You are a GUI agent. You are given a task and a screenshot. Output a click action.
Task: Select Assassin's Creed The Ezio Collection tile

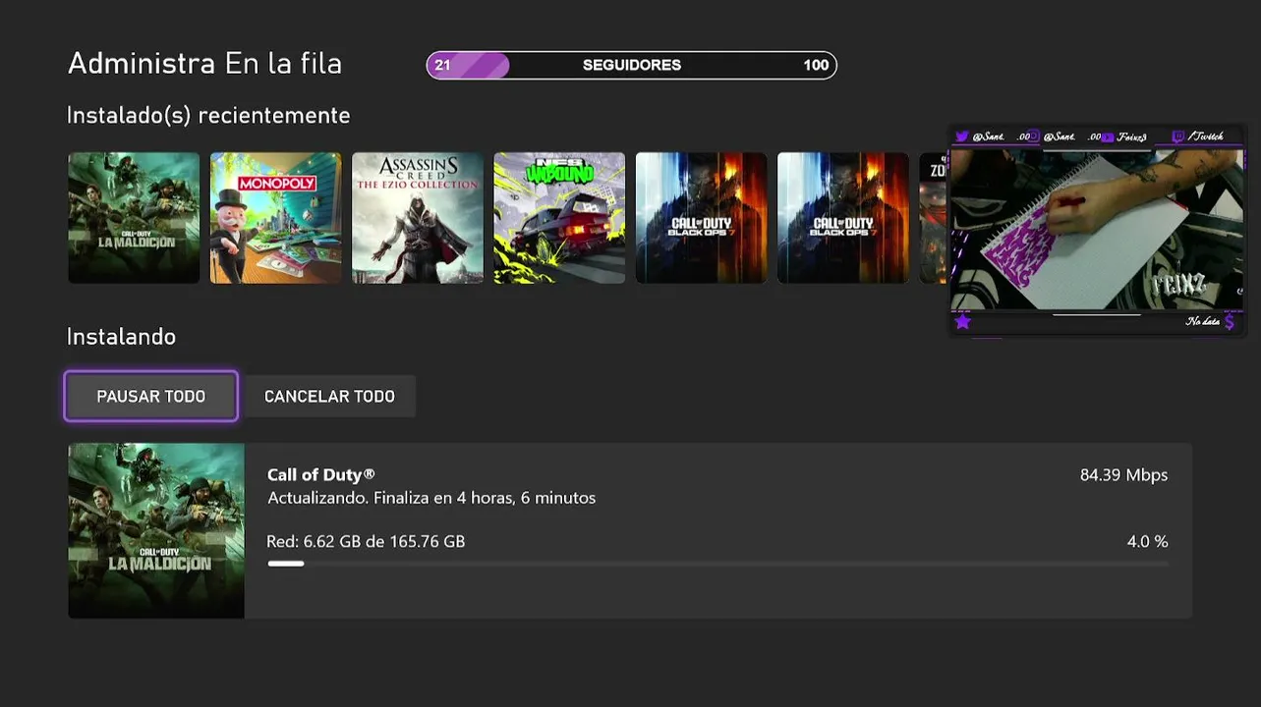click(x=418, y=217)
